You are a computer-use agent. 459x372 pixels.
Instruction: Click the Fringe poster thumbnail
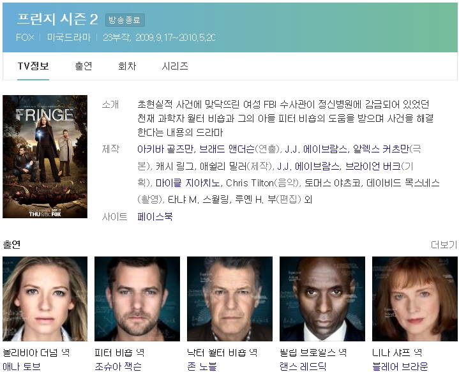pos(45,157)
